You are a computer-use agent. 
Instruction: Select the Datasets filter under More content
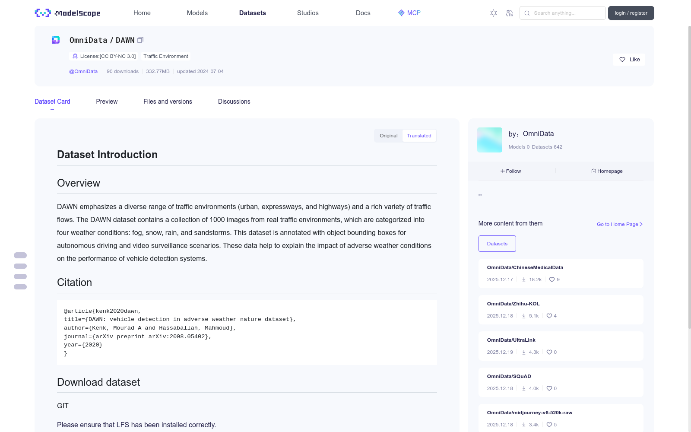pos(497,244)
